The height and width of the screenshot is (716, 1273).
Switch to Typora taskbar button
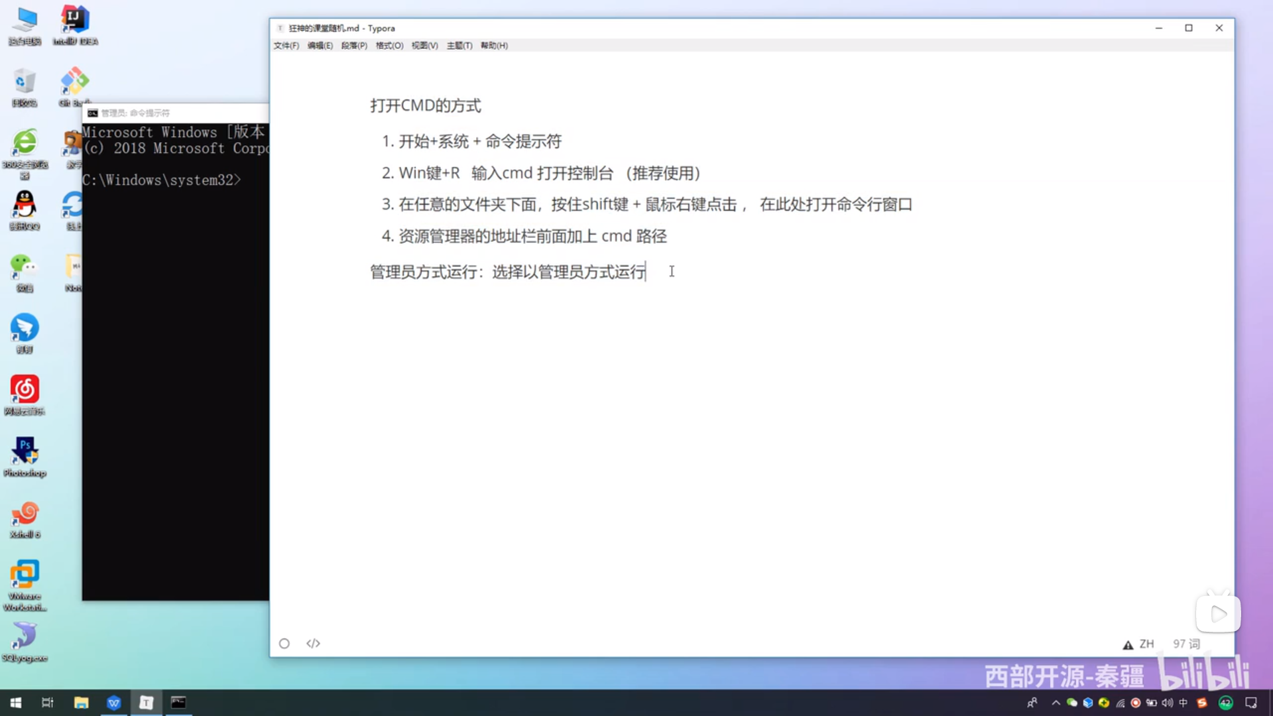coord(146,703)
